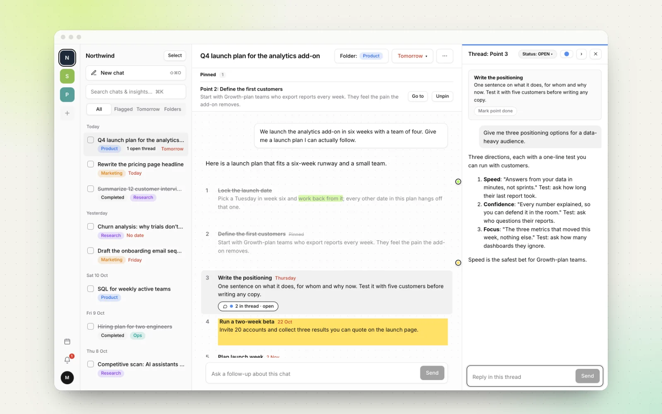662x414 pixels.
Task: Switch to the N workspace avatar
Action: 67,58
